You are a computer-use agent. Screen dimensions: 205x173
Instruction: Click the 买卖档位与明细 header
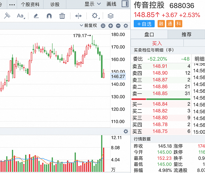click(x=154, y=50)
